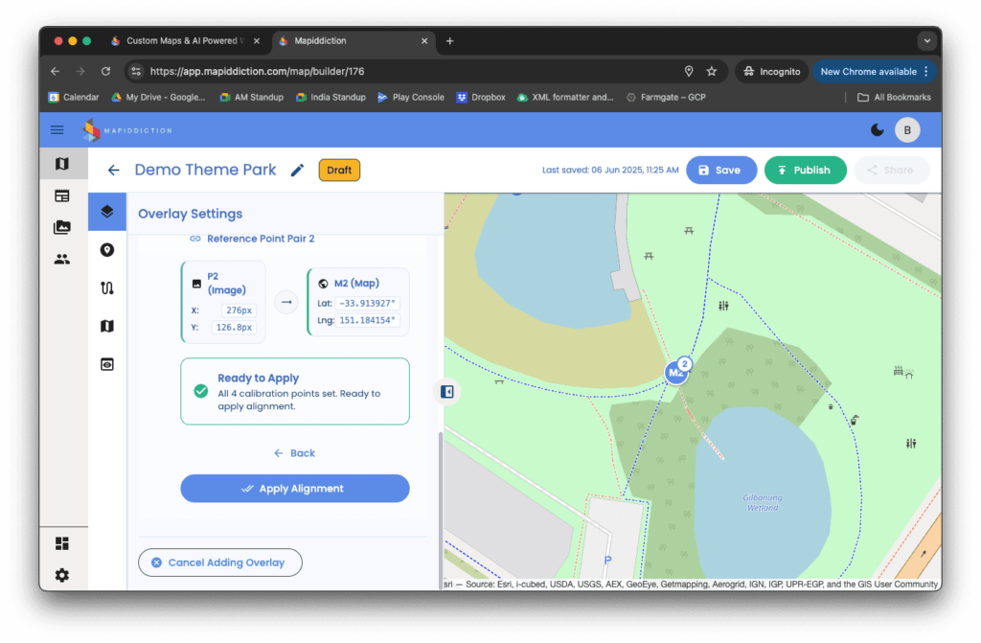Collapse the Overlay Settings side panel
981x643 pixels.
(446, 391)
